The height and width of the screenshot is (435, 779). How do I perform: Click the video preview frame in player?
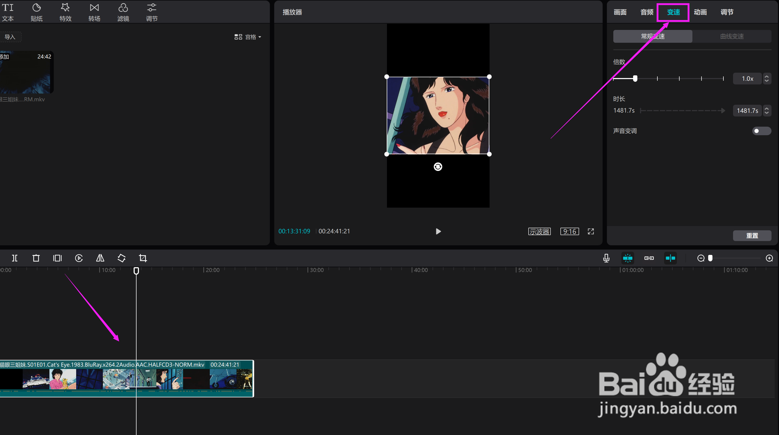click(x=438, y=115)
